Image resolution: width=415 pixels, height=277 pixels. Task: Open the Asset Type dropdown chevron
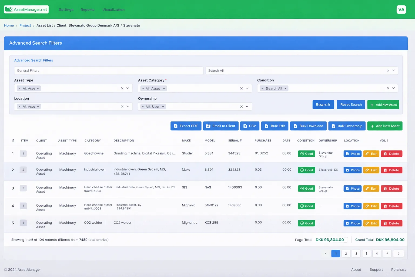128,88
